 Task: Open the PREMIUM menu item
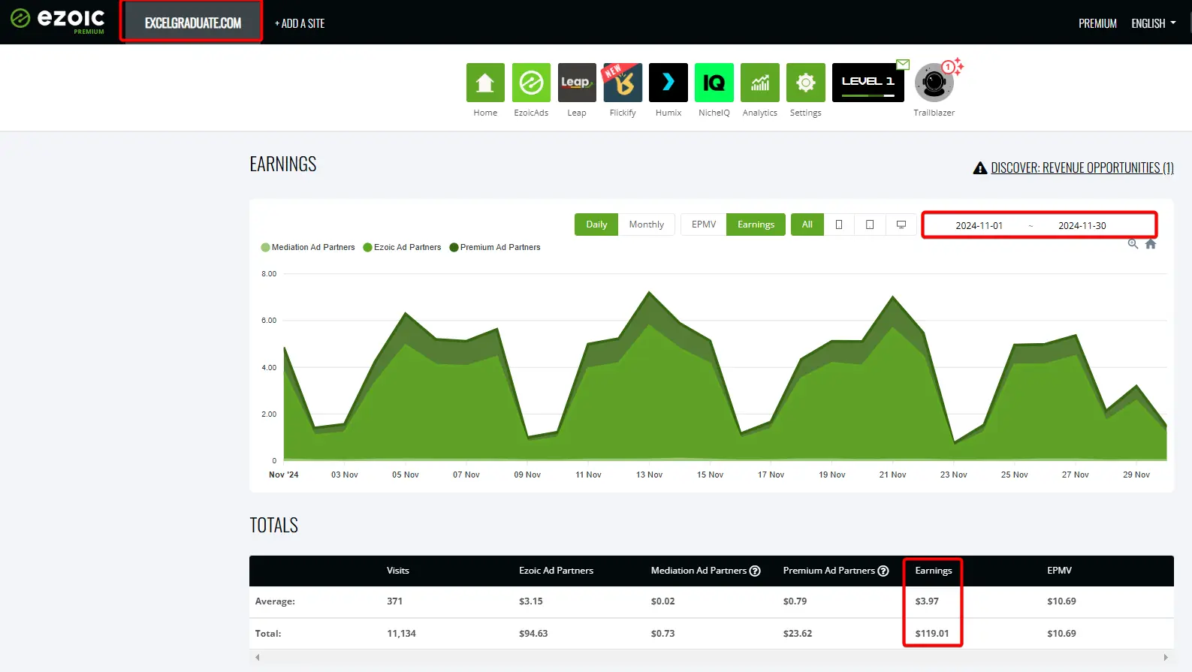click(x=1097, y=23)
